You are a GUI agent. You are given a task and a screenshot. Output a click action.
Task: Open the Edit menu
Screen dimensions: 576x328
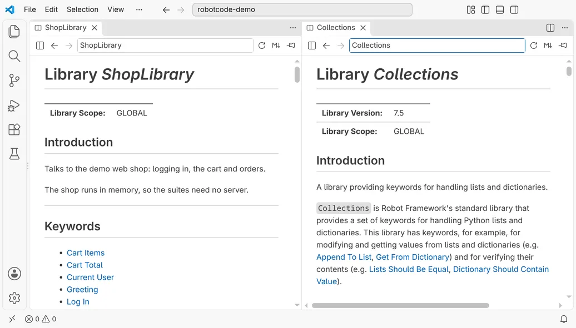(x=51, y=9)
